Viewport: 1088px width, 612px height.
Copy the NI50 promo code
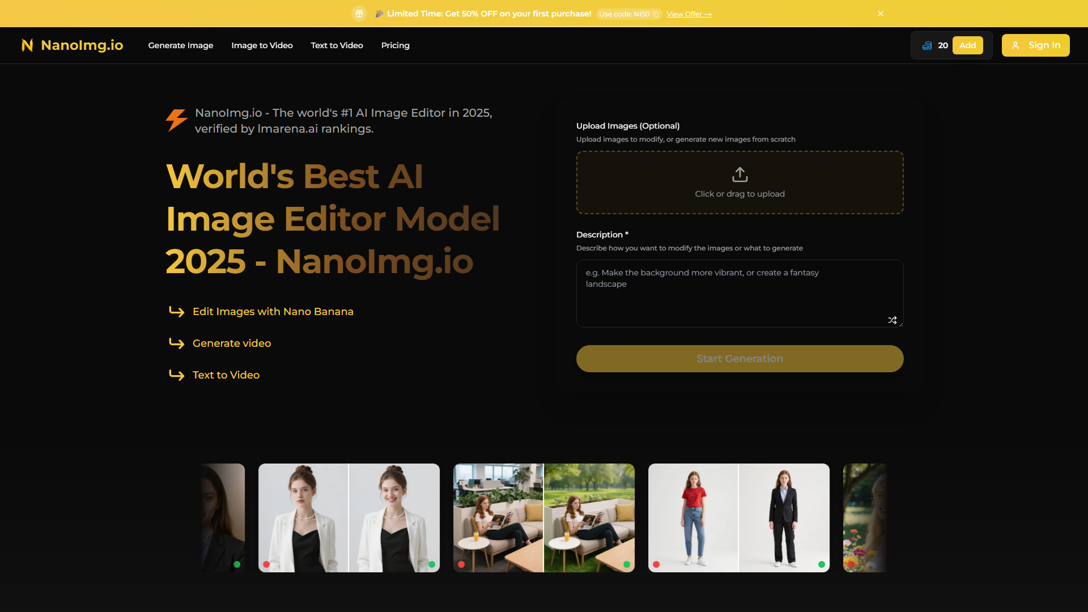click(656, 14)
